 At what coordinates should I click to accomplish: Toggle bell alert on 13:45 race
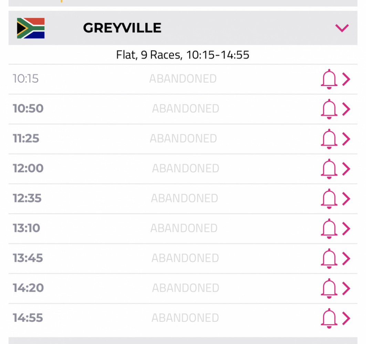click(329, 258)
